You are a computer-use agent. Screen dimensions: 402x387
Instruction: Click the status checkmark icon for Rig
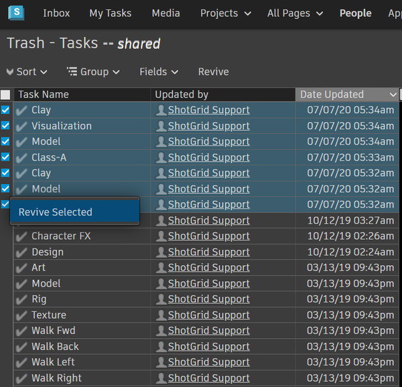pyautogui.click(x=21, y=299)
